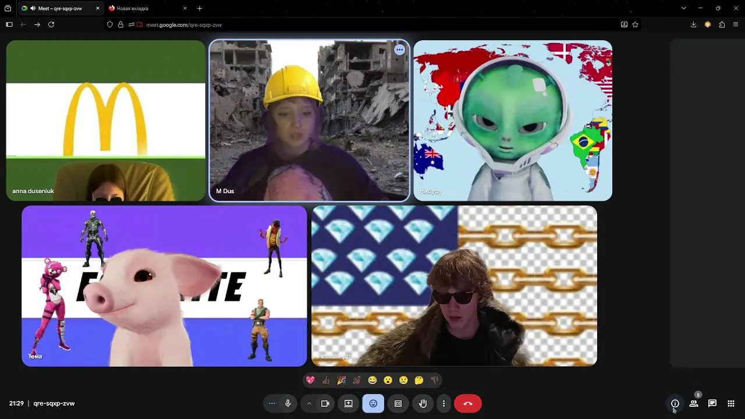
Task: Expand the video settings chevron
Action: pos(309,403)
